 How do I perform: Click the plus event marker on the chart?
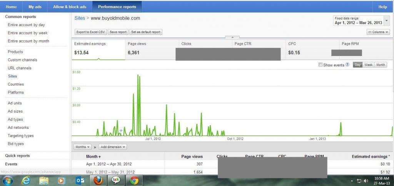121,130
